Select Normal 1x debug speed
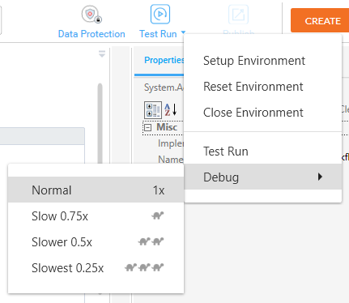349x303 pixels. coord(96,190)
